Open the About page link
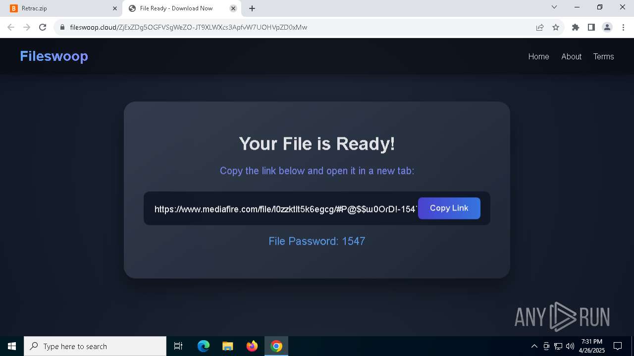The width and height of the screenshot is (634, 356). (571, 56)
